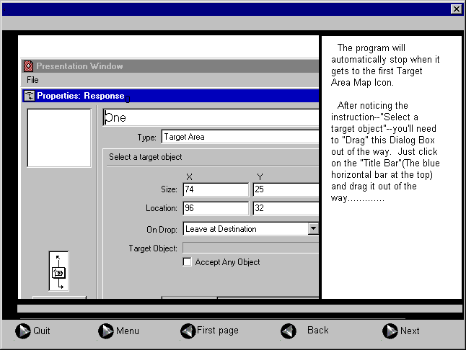The image size is (466, 350).
Task: Click the First page arrow icon
Action: 188,331
